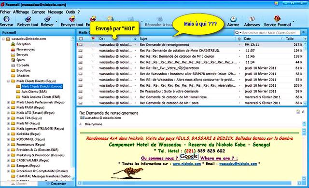309x188 pixels.
Task: Click the Service Foxmail icon
Action: 277,19
